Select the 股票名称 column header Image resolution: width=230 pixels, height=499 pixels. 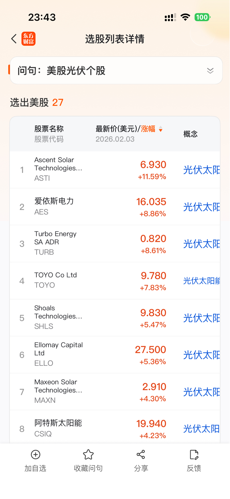[49, 129]
